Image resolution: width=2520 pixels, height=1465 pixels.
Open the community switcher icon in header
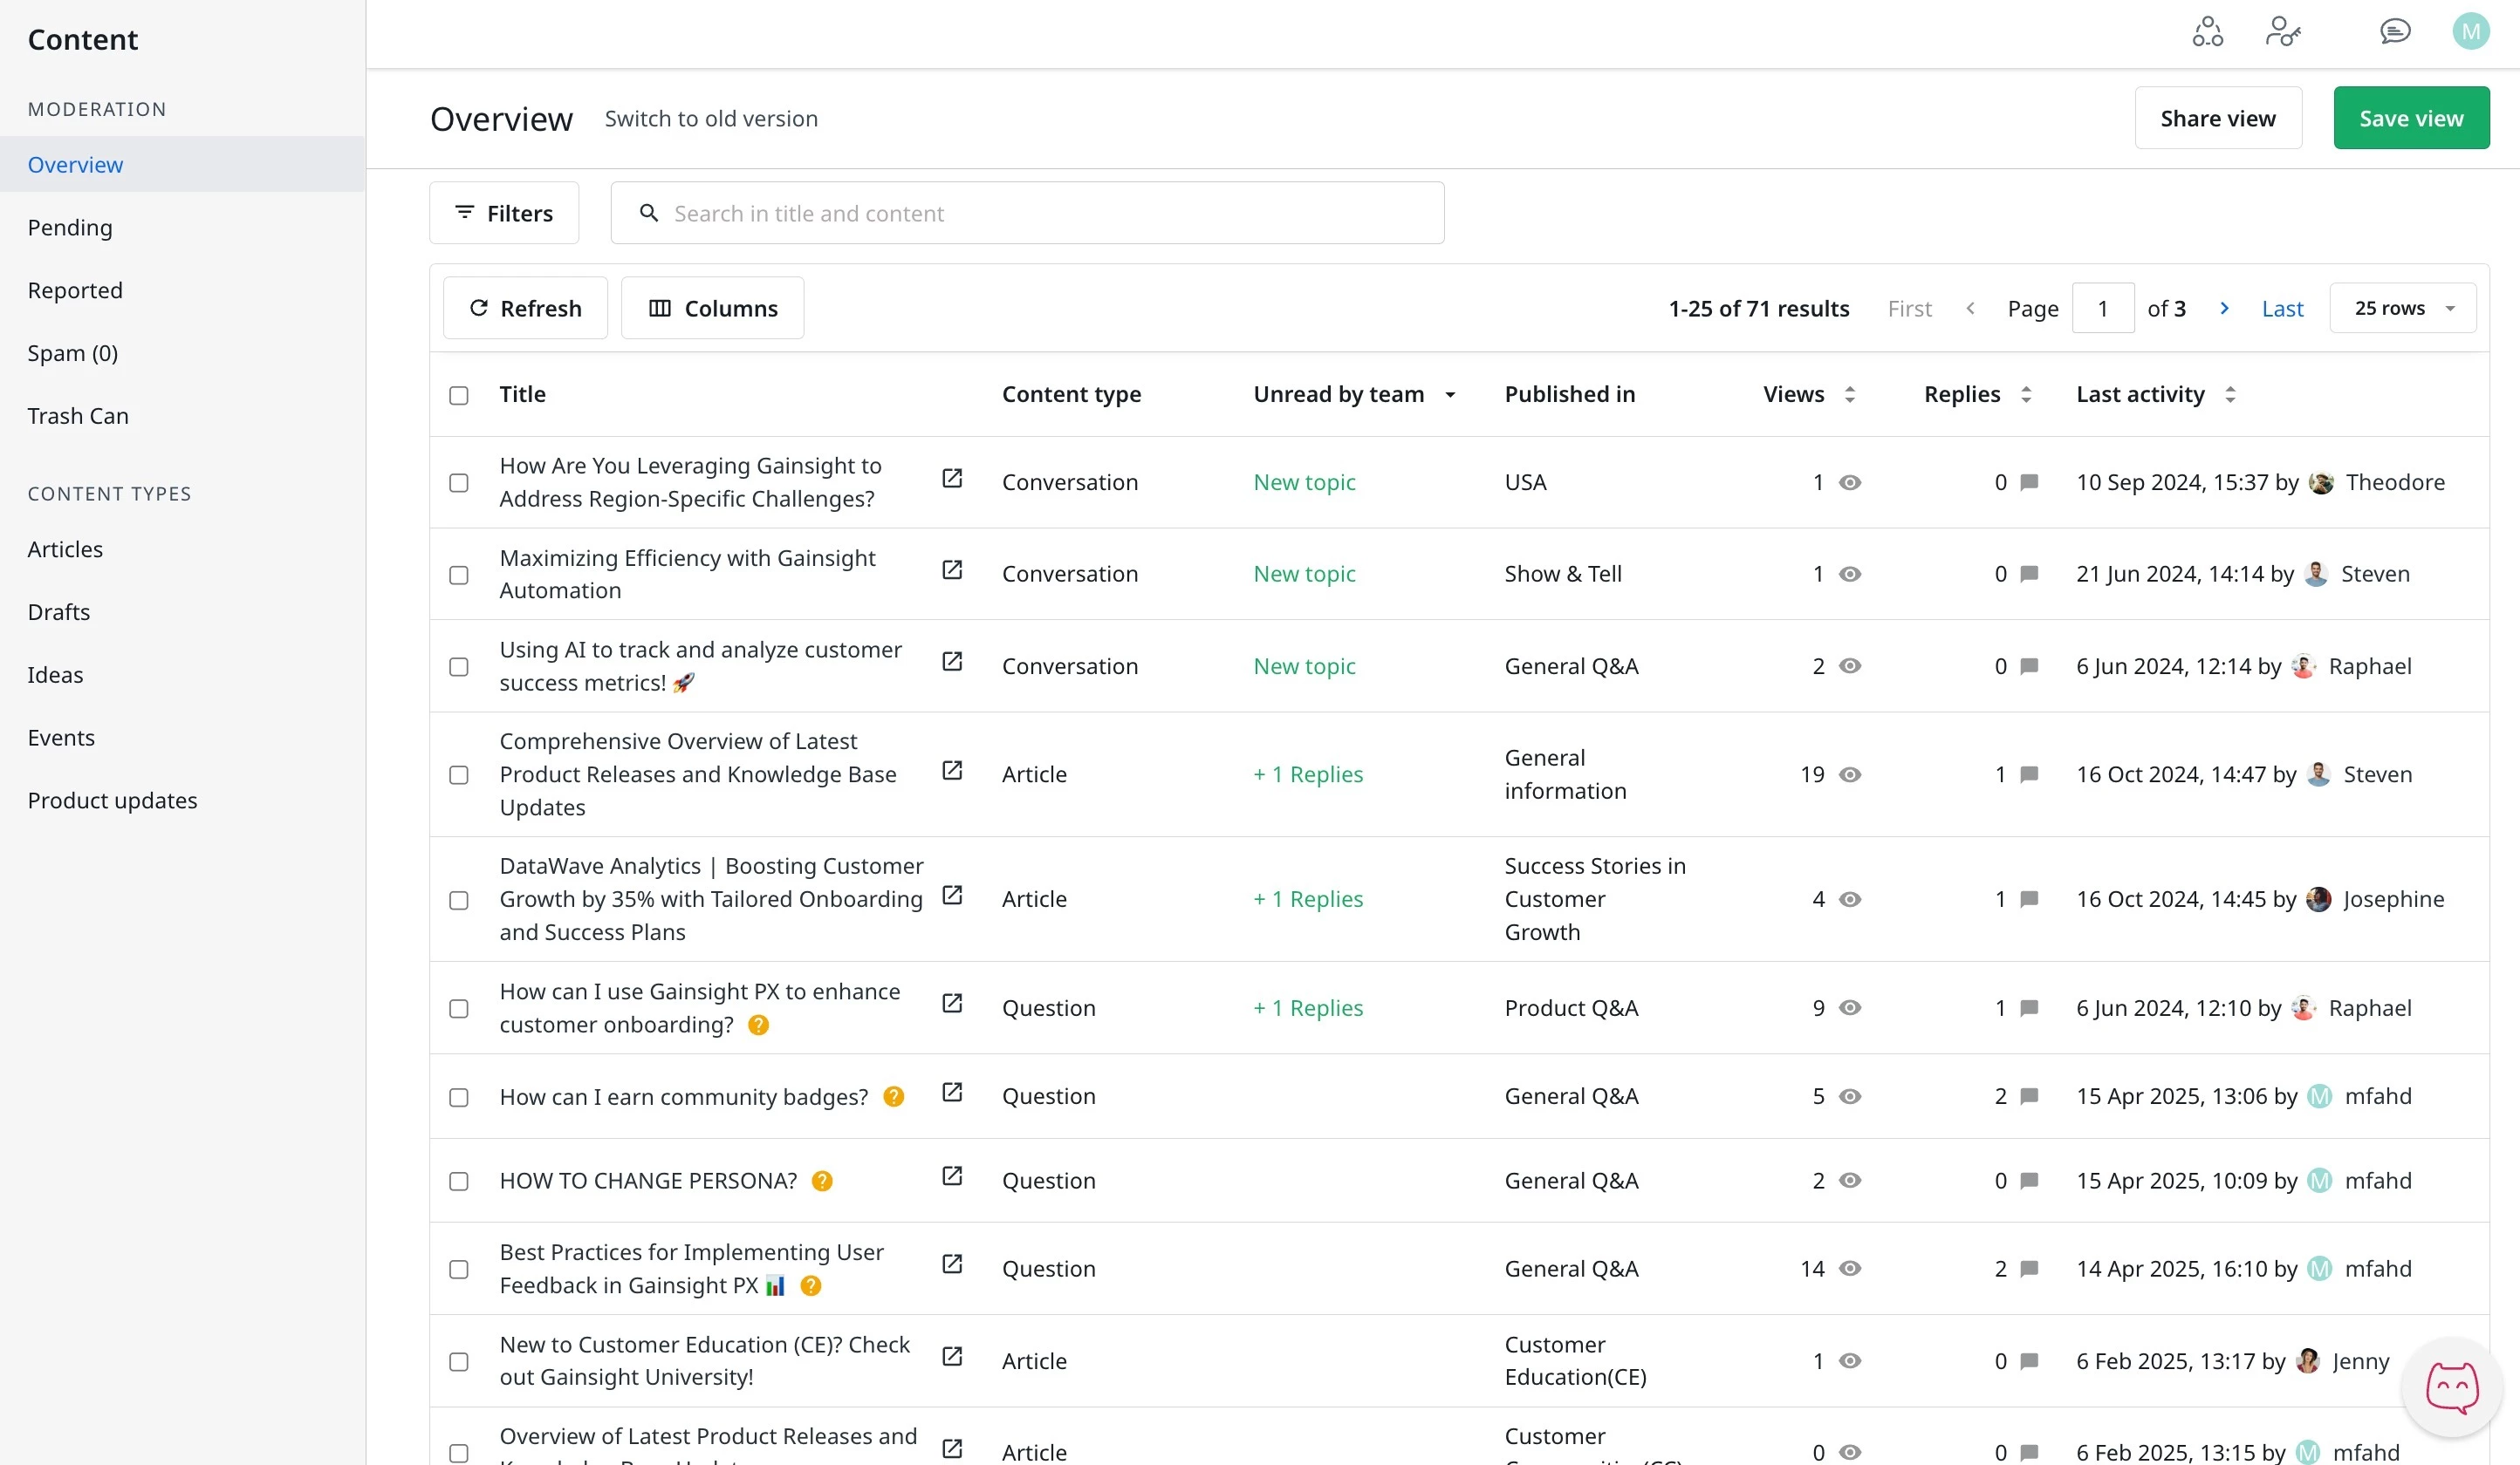click(2208, 32)
